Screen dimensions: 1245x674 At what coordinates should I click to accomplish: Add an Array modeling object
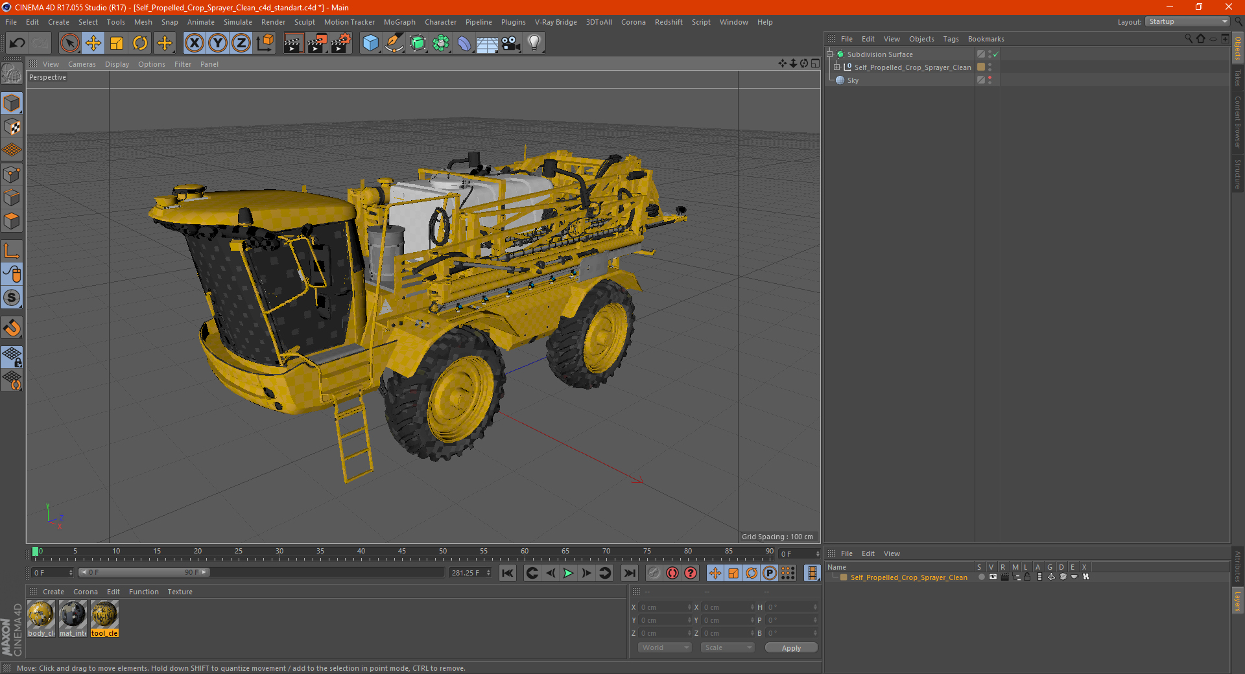(441, 43)
